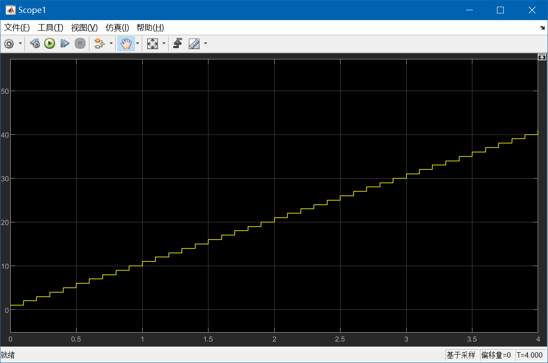Click the triggers icon

(178, 44)
